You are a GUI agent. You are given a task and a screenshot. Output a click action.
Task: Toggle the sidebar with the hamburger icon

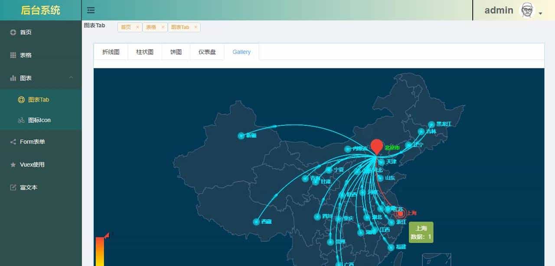(x=90, y=10)
